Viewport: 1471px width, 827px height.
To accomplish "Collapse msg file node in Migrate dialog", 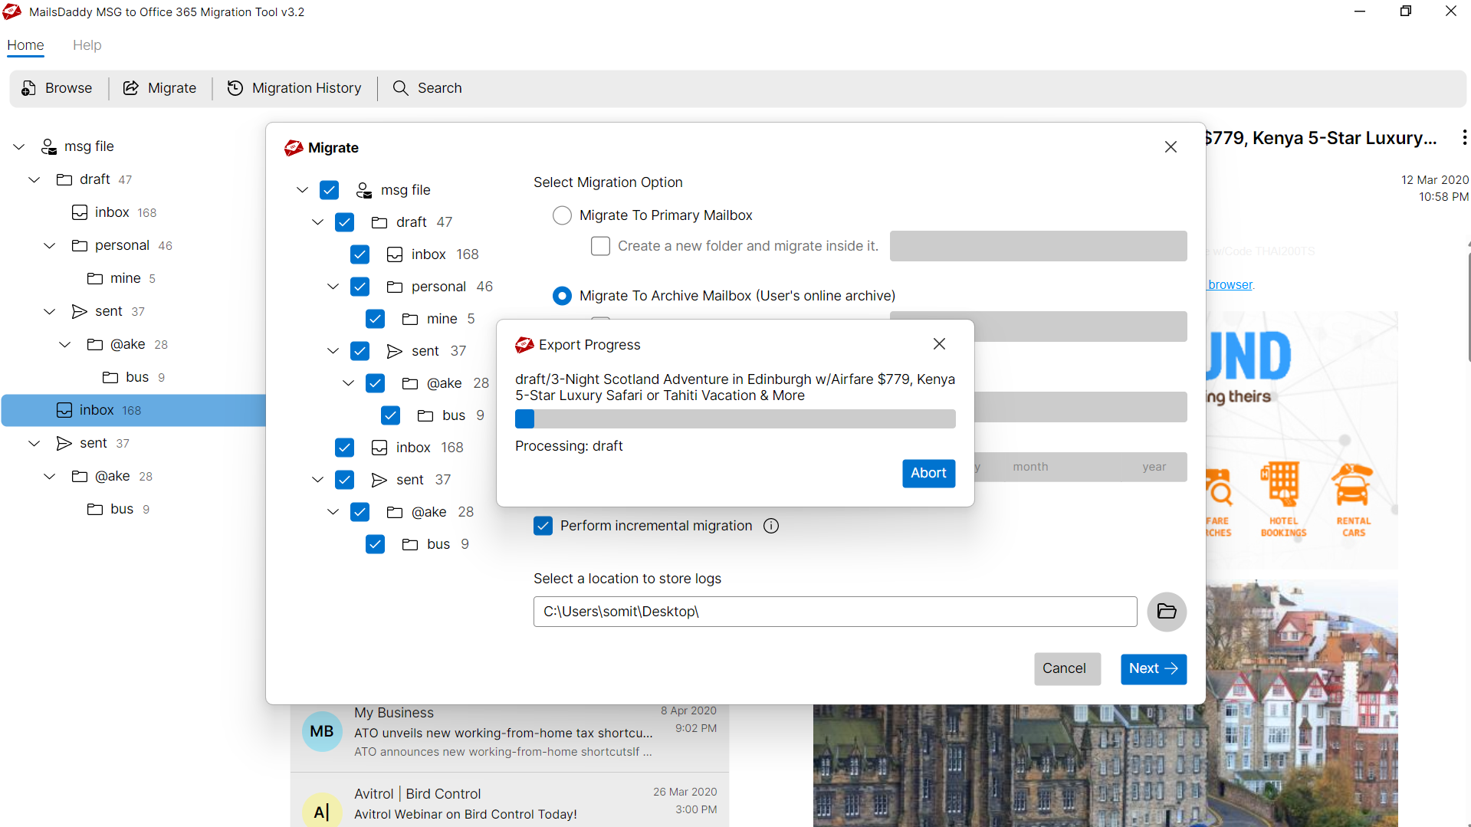I will 302,190.
